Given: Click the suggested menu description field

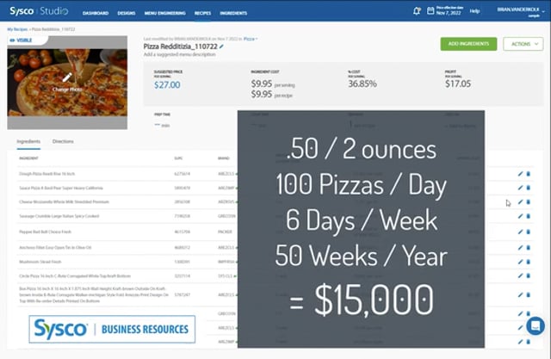Looking at the screenshot, I should (179, 54).
